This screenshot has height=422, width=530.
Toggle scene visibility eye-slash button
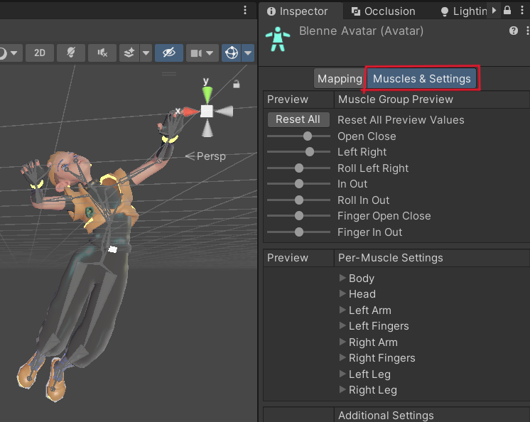[168, 53]
